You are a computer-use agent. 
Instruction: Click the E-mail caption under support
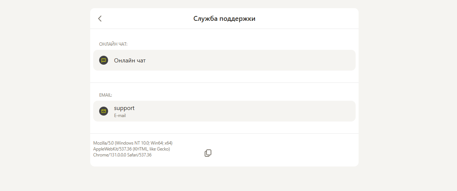(x=120, y=116)
